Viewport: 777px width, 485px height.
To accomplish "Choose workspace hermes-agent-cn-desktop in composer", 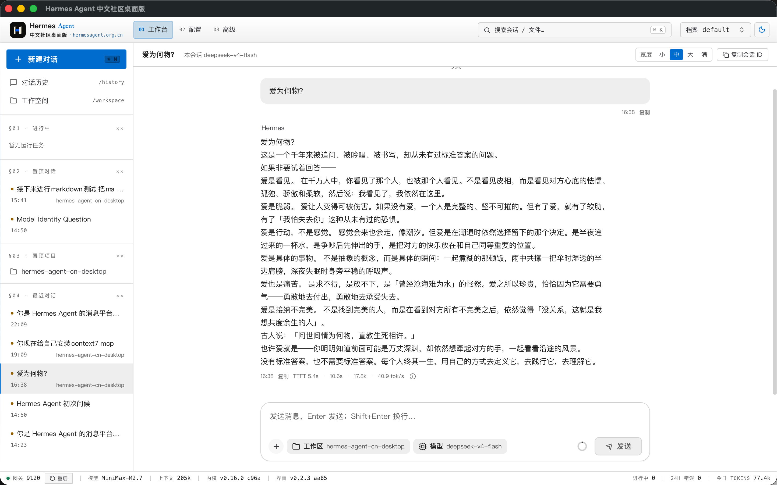I will [x=348, y=446].
